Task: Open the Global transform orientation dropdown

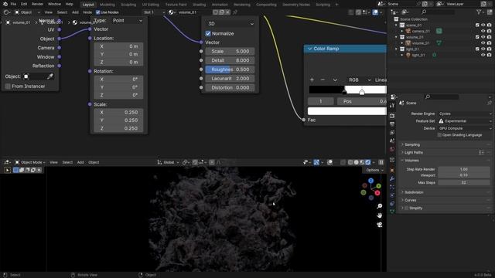Action: click(169, 162)
